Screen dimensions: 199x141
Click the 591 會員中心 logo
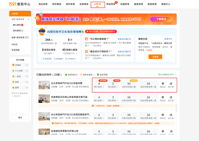click(20, 4)
